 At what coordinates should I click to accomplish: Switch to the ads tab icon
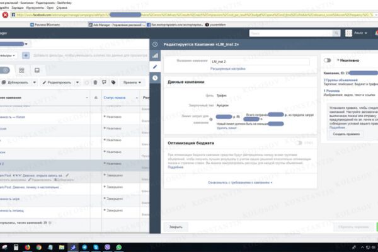coord(37,70)
